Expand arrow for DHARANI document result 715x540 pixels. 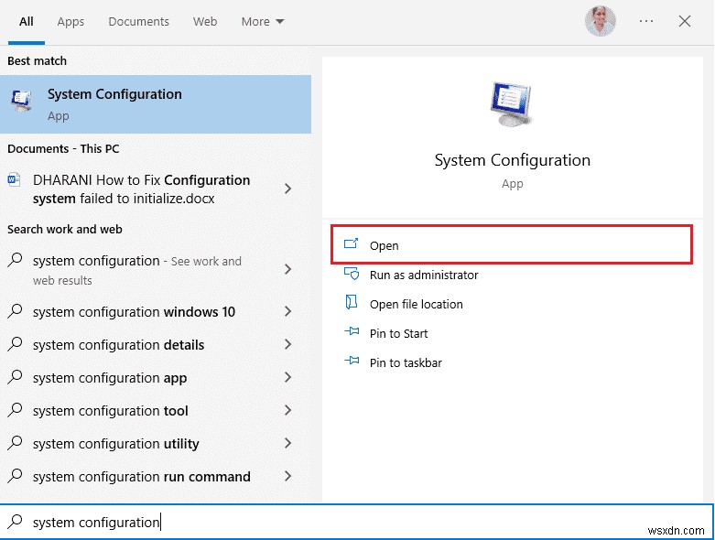coord(287,189)
